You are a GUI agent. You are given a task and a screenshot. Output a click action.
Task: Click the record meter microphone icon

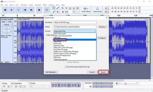pos(106,8)
